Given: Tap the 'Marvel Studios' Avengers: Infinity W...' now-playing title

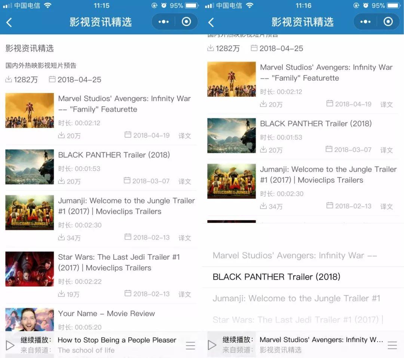Looking at the screenshot, I should click(321, 340).
